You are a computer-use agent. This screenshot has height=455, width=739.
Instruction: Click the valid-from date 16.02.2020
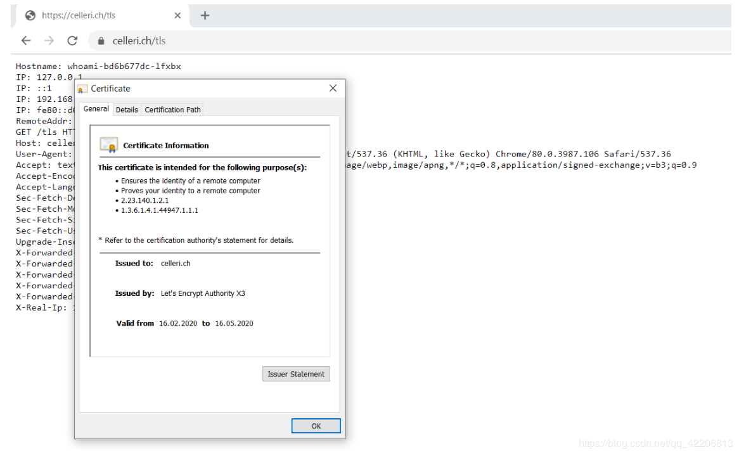(x=178, y=324)
